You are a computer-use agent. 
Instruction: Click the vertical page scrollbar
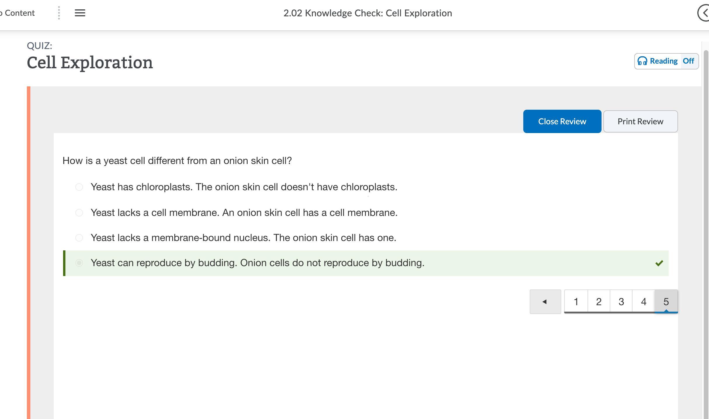click(706, 204)
